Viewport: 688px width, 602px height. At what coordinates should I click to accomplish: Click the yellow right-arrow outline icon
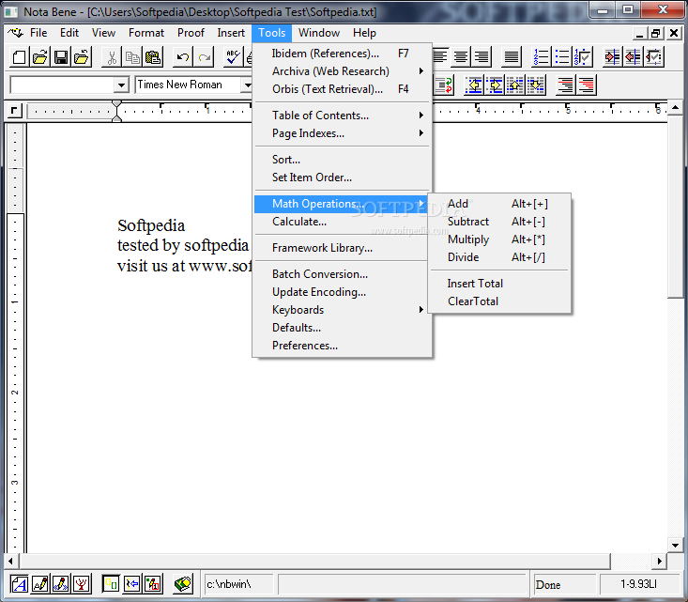click(495, 85)
